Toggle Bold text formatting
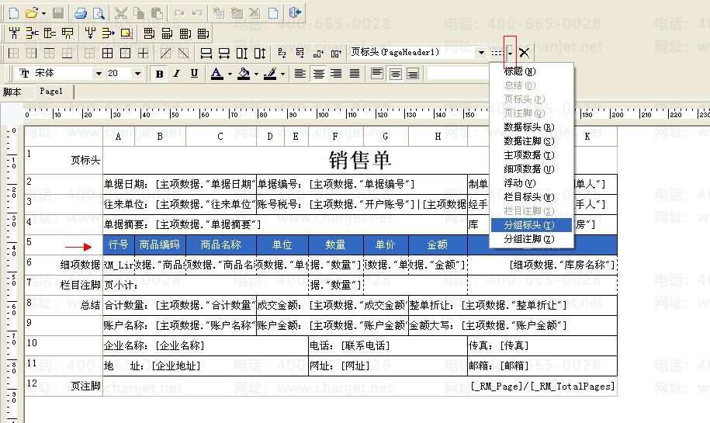The height and width of the screenshot is (423, 710). (x=160, y=74)
